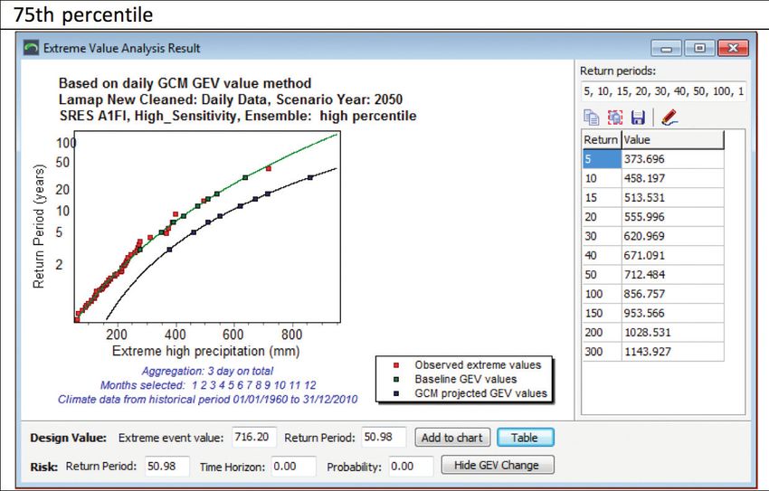Click the Time Horizon field
769x491 pixels.
293,466
